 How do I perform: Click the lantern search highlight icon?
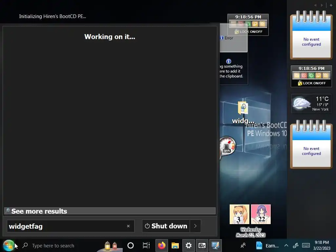(x=111, y=245)
